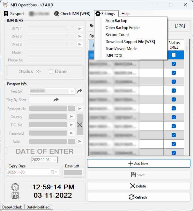Open the Expiry Date calendar picker

[54, 172]
